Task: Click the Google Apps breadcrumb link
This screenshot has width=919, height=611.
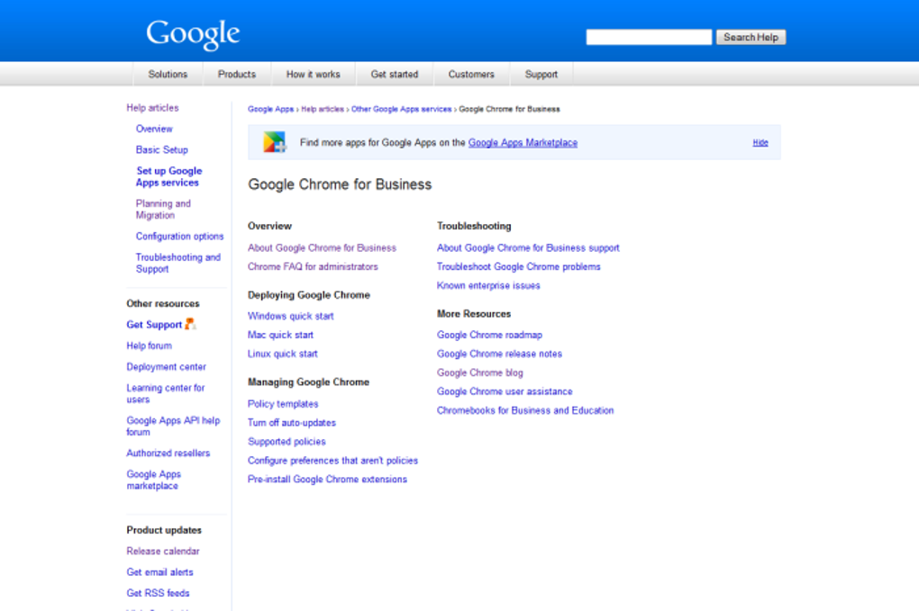Action: (x=271, y=110)
